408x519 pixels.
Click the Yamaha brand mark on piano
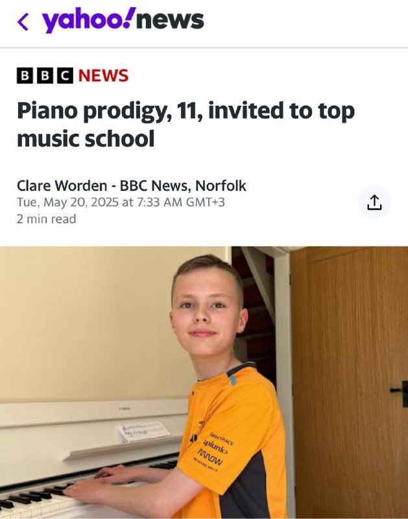pyautogui.click(x=125, y=409)
